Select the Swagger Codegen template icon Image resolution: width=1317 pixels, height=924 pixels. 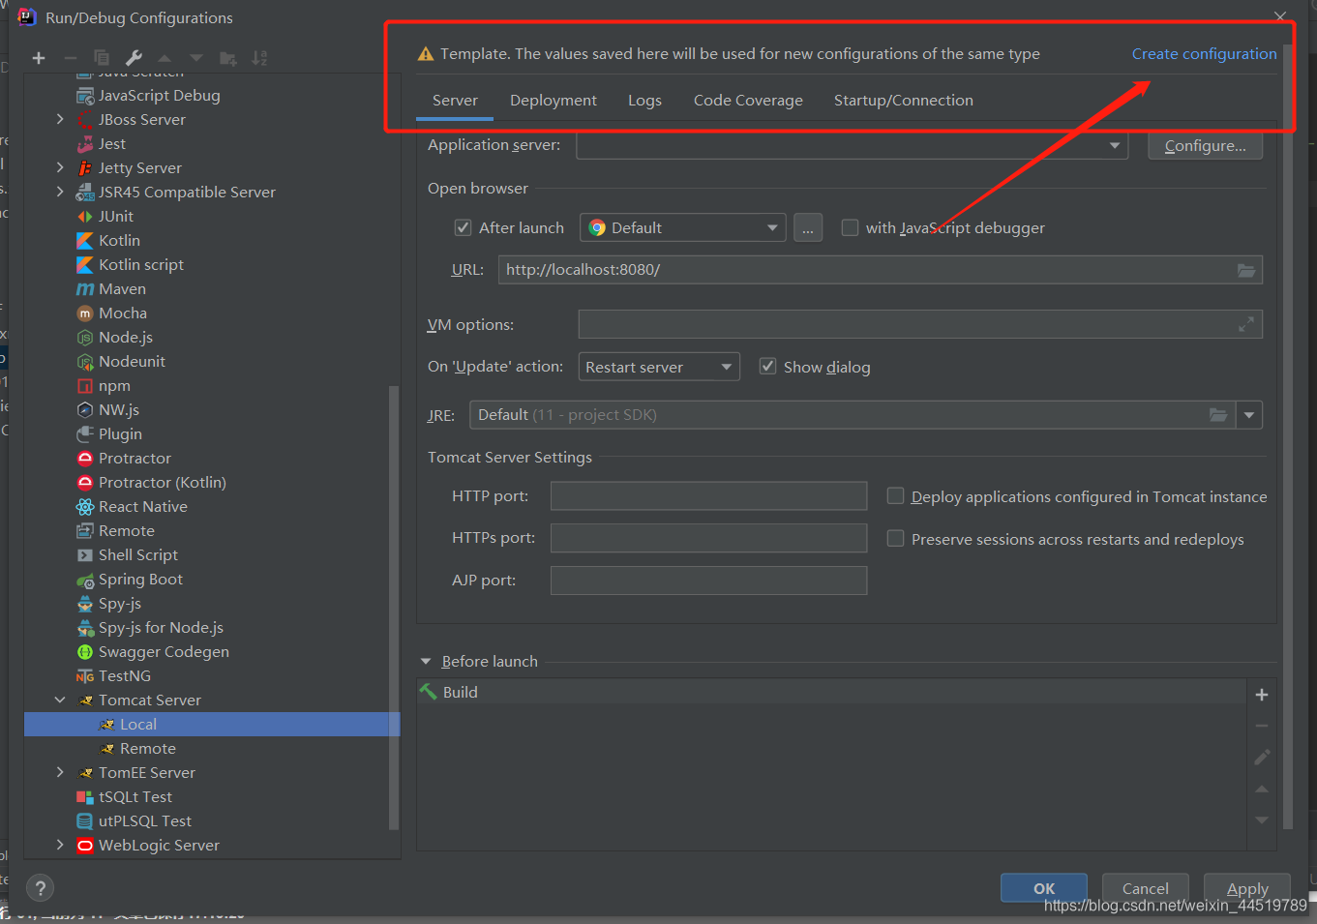click(x=85, y=652)
